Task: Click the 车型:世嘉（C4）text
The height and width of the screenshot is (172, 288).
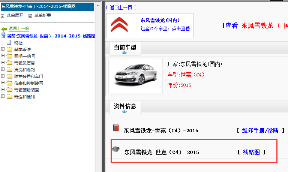Action: tap(186, 75)
